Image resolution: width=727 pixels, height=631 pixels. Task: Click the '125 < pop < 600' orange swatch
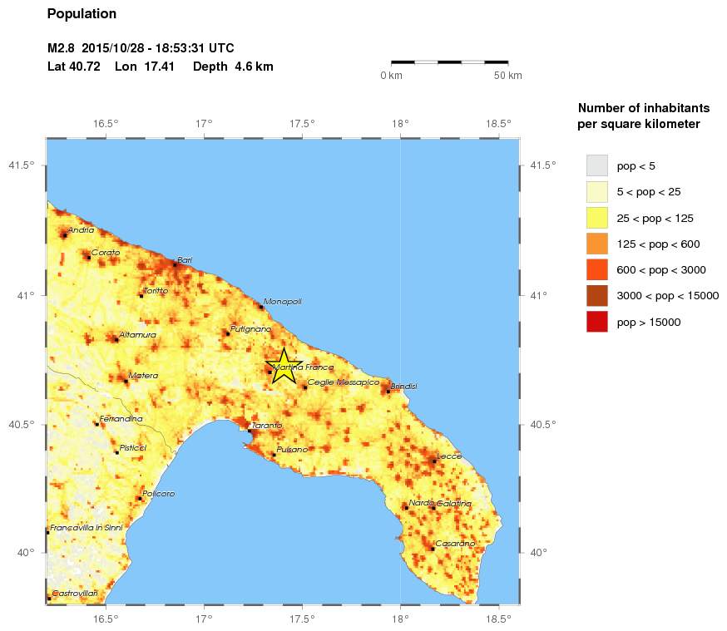pyautogui.click(x=596, y=244)
